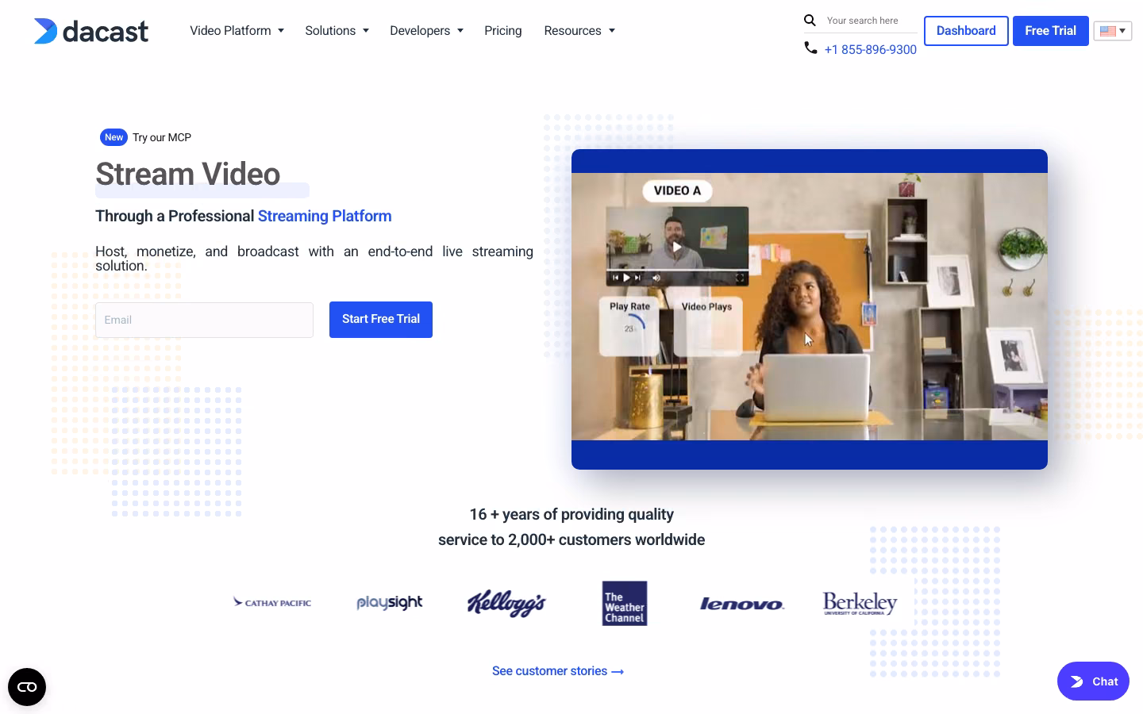1143x714 pixels.
Task: Click the Streaming Platform link text
Action: (325, 216)
